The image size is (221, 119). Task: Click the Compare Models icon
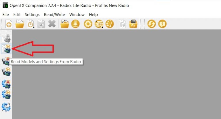[x=122, y=24]
